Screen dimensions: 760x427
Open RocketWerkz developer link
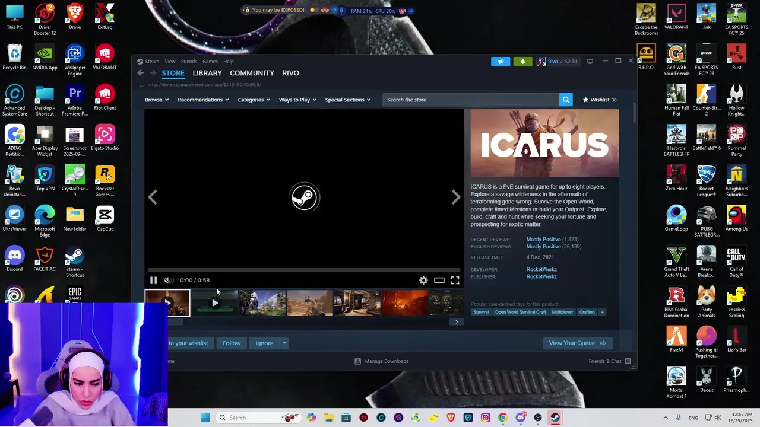[x=541, y=270]
